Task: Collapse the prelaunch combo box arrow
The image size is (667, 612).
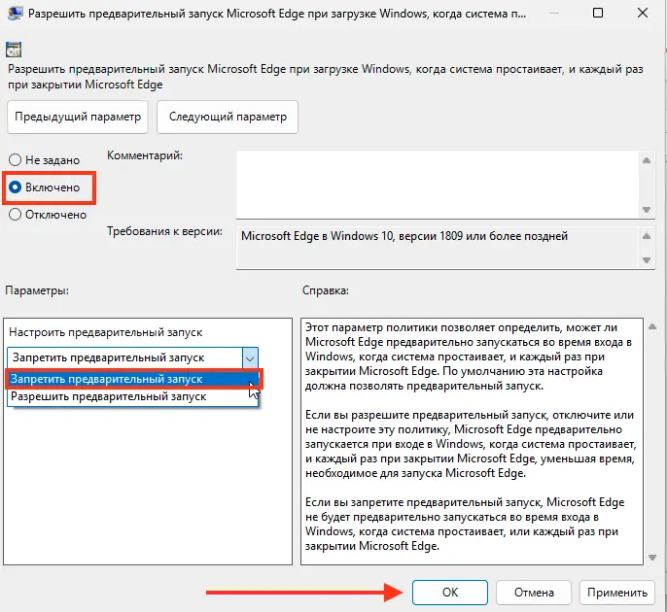Action: click(x=250, y=358)
